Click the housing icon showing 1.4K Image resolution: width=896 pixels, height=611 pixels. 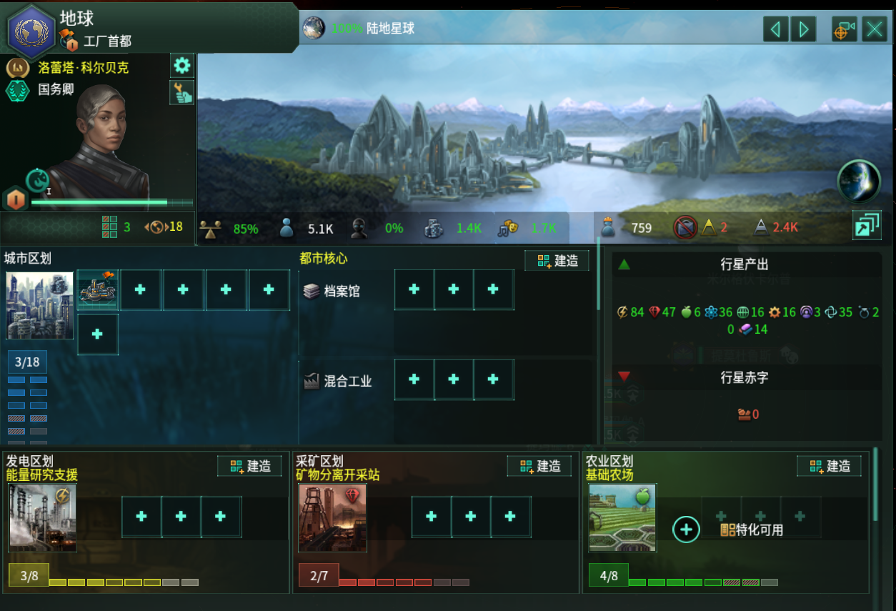pos(434,228)
